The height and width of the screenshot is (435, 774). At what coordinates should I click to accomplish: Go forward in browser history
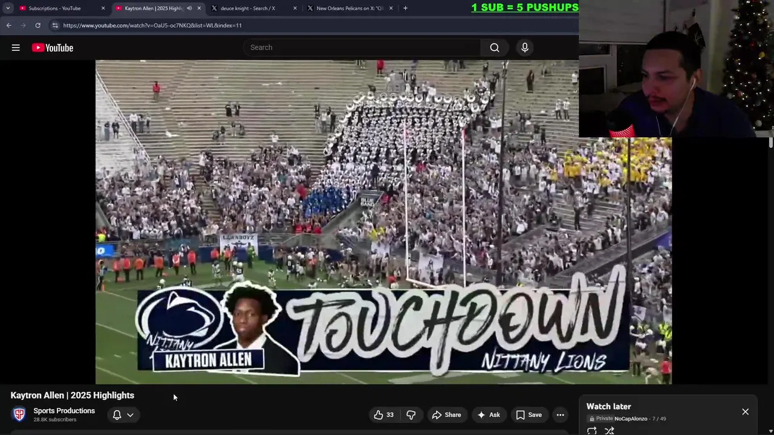click(x=23, y=25)
